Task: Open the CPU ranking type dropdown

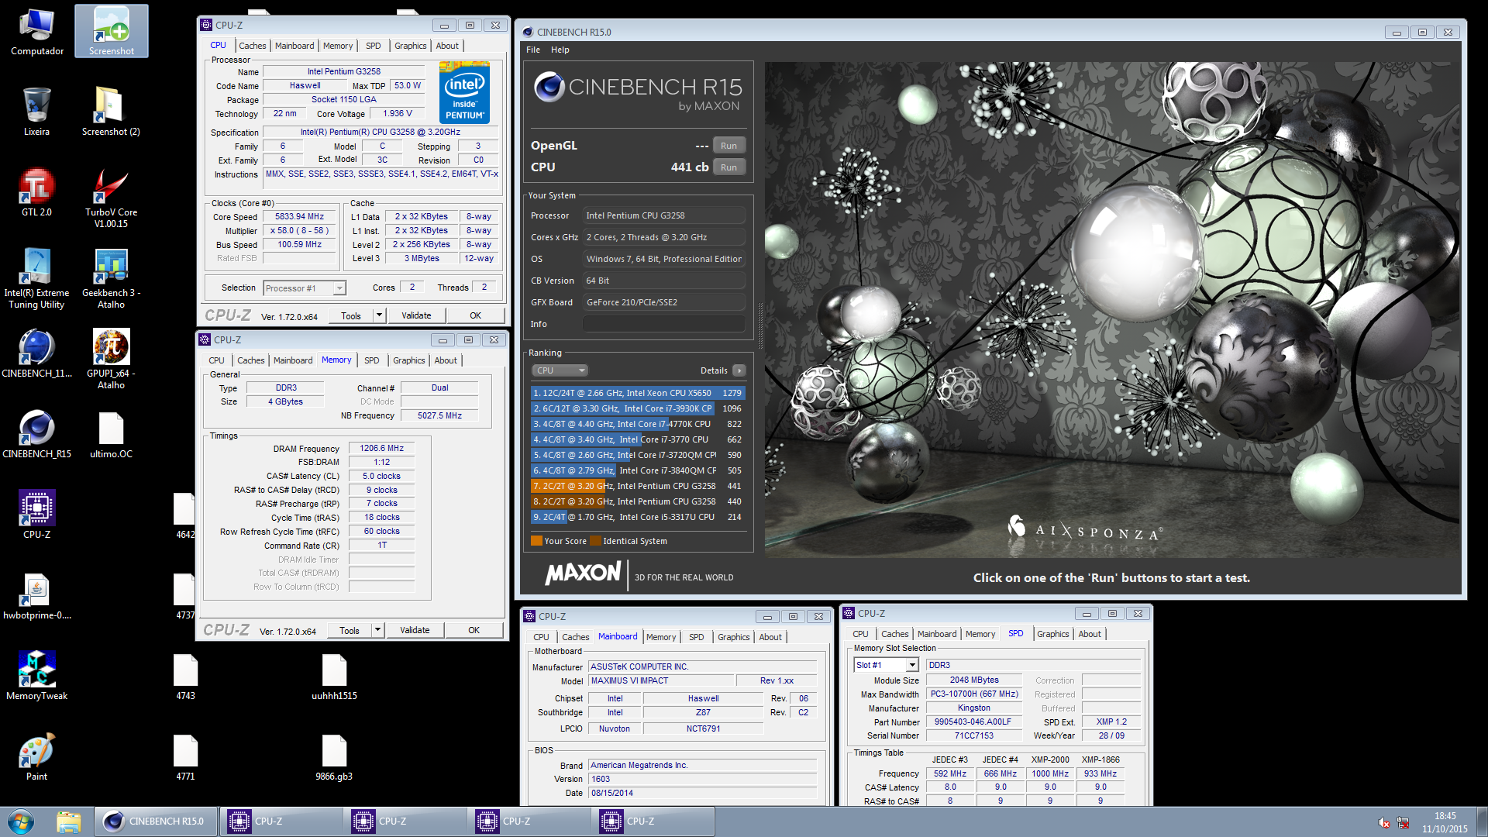Action: pyautogui.click(x=561, y=370)
